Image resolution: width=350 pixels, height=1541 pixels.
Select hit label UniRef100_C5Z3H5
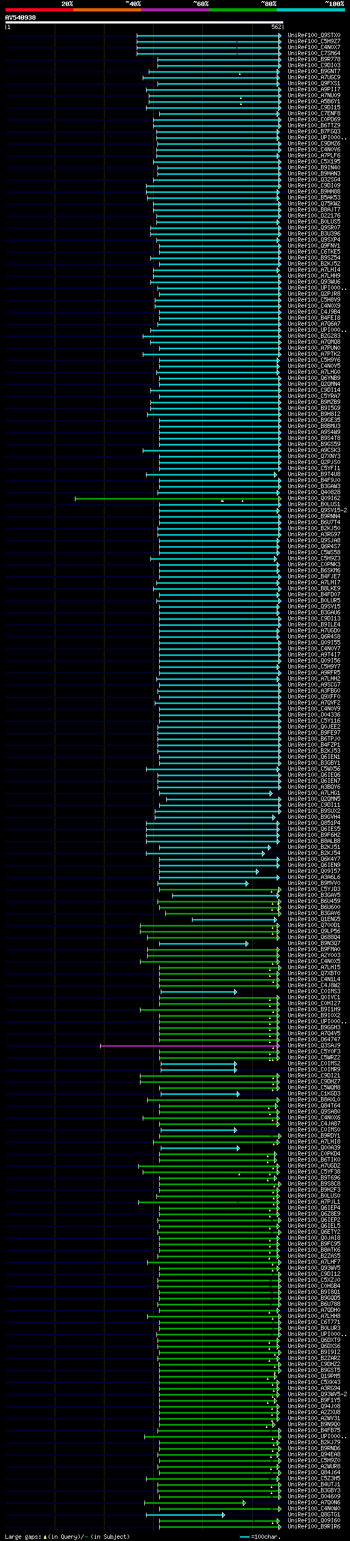point(313,1478)
